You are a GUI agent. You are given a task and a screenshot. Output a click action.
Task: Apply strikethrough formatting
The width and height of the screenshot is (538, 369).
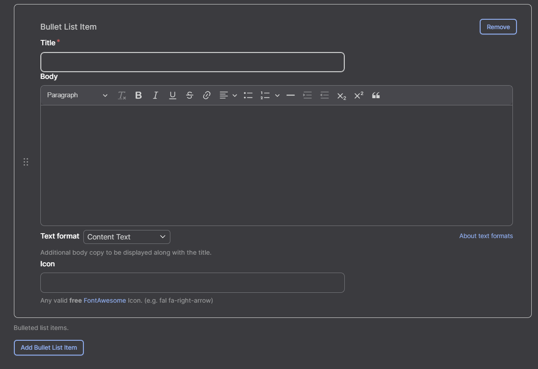(x=190, y=96)
